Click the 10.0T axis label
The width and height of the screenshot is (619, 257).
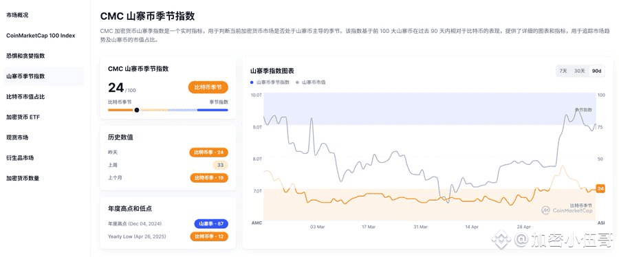[257, 95]
